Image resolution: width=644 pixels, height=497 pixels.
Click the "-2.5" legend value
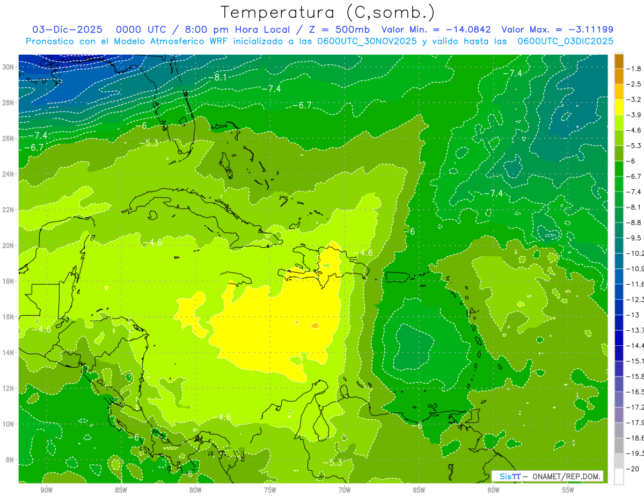tap(635, 84)
